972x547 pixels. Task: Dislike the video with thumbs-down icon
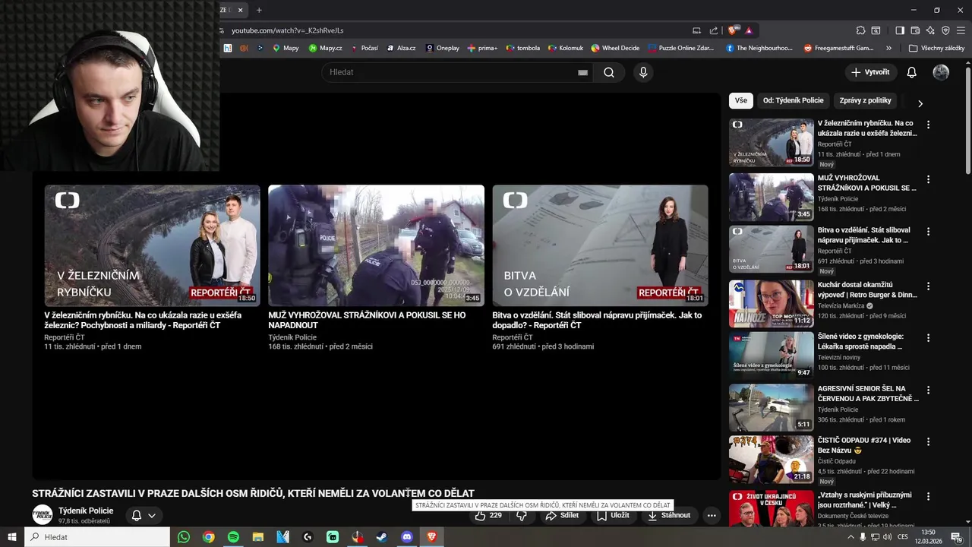point(522,515)
